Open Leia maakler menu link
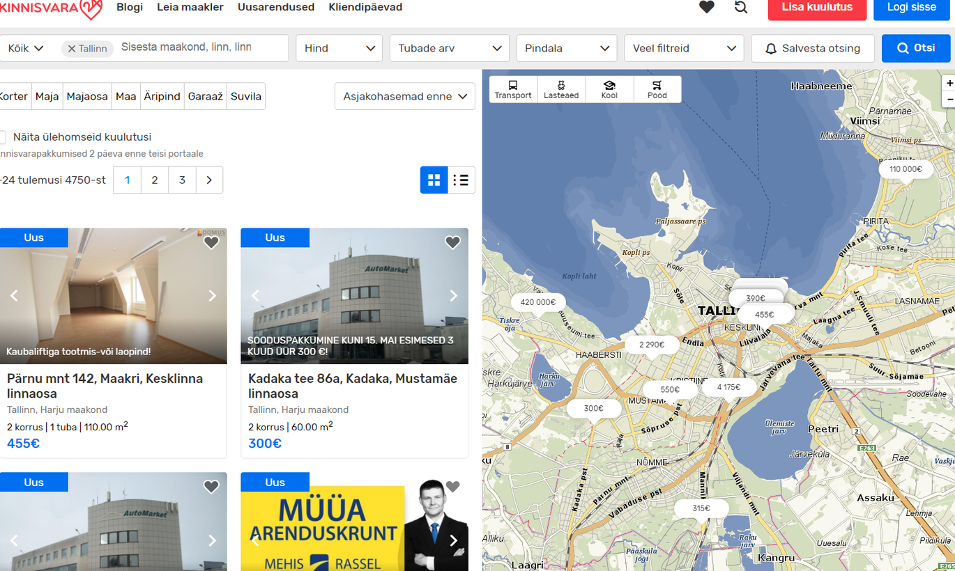 point(190,7)
